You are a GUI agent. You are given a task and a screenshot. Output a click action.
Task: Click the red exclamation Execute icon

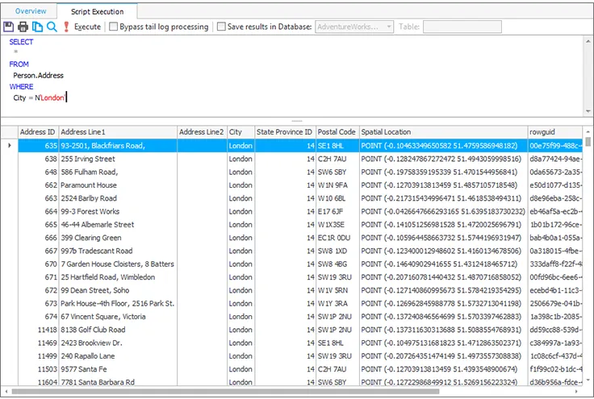coord(66,27)
